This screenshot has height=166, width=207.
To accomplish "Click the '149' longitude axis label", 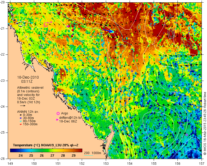I will [x=10, y=164].
